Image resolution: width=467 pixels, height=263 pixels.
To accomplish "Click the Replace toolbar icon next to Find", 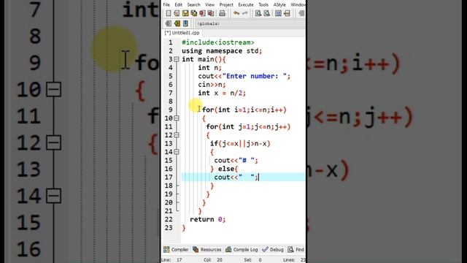I will pyautogui.click(x=267, y=13).
